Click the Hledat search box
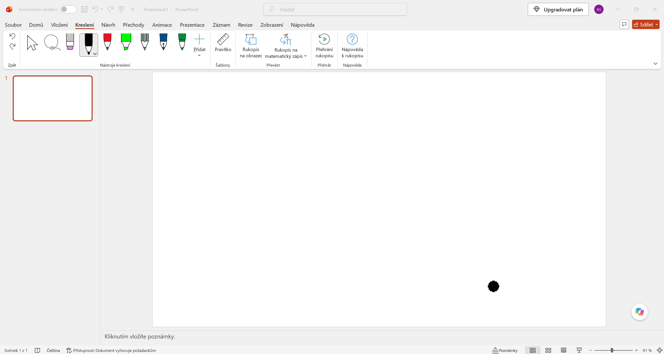The width and height of the screenshot is (664, 354). click(x=335, y=9)
